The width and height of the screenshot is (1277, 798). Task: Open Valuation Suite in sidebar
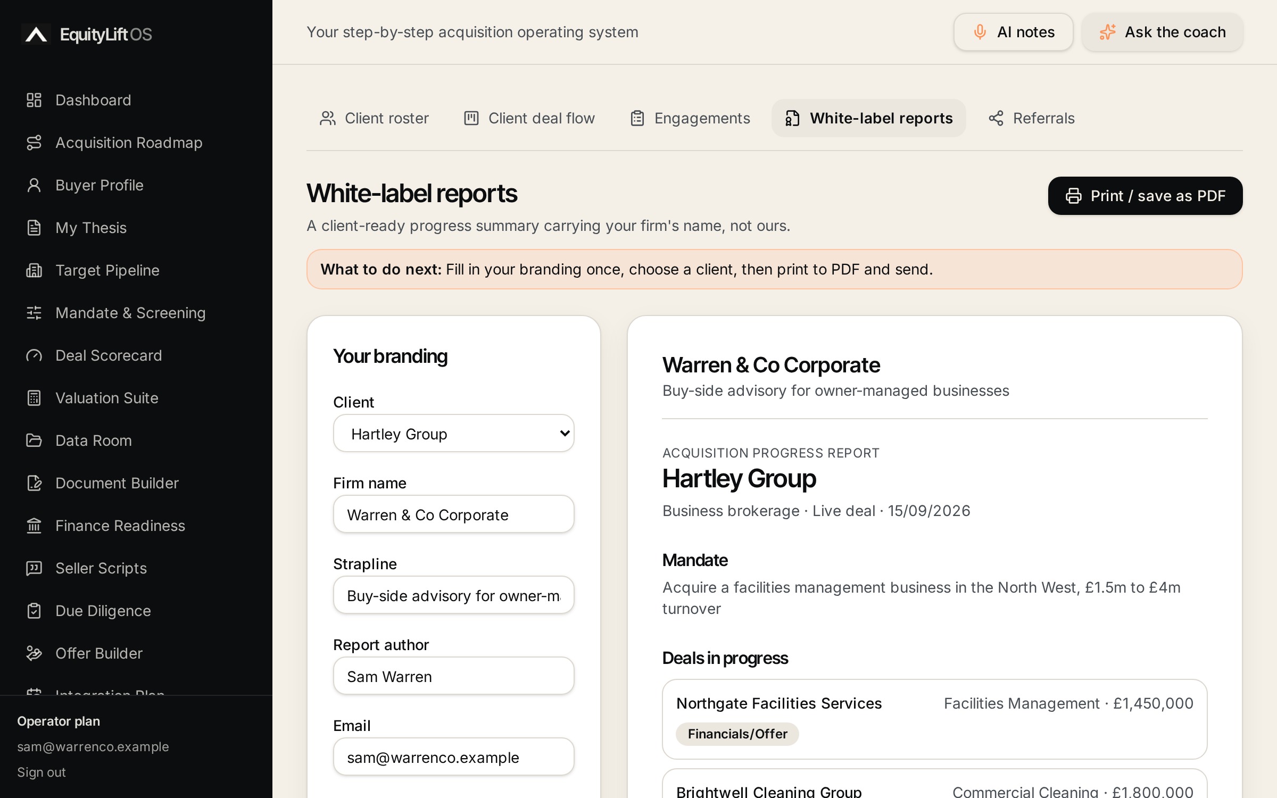[136, 398]
